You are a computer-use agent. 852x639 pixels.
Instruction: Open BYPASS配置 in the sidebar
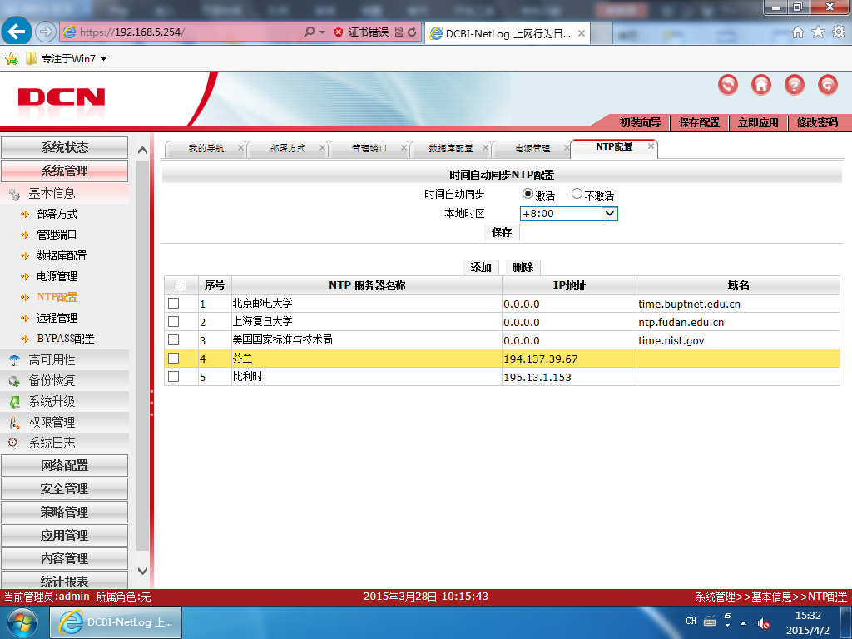pos(66,339)
